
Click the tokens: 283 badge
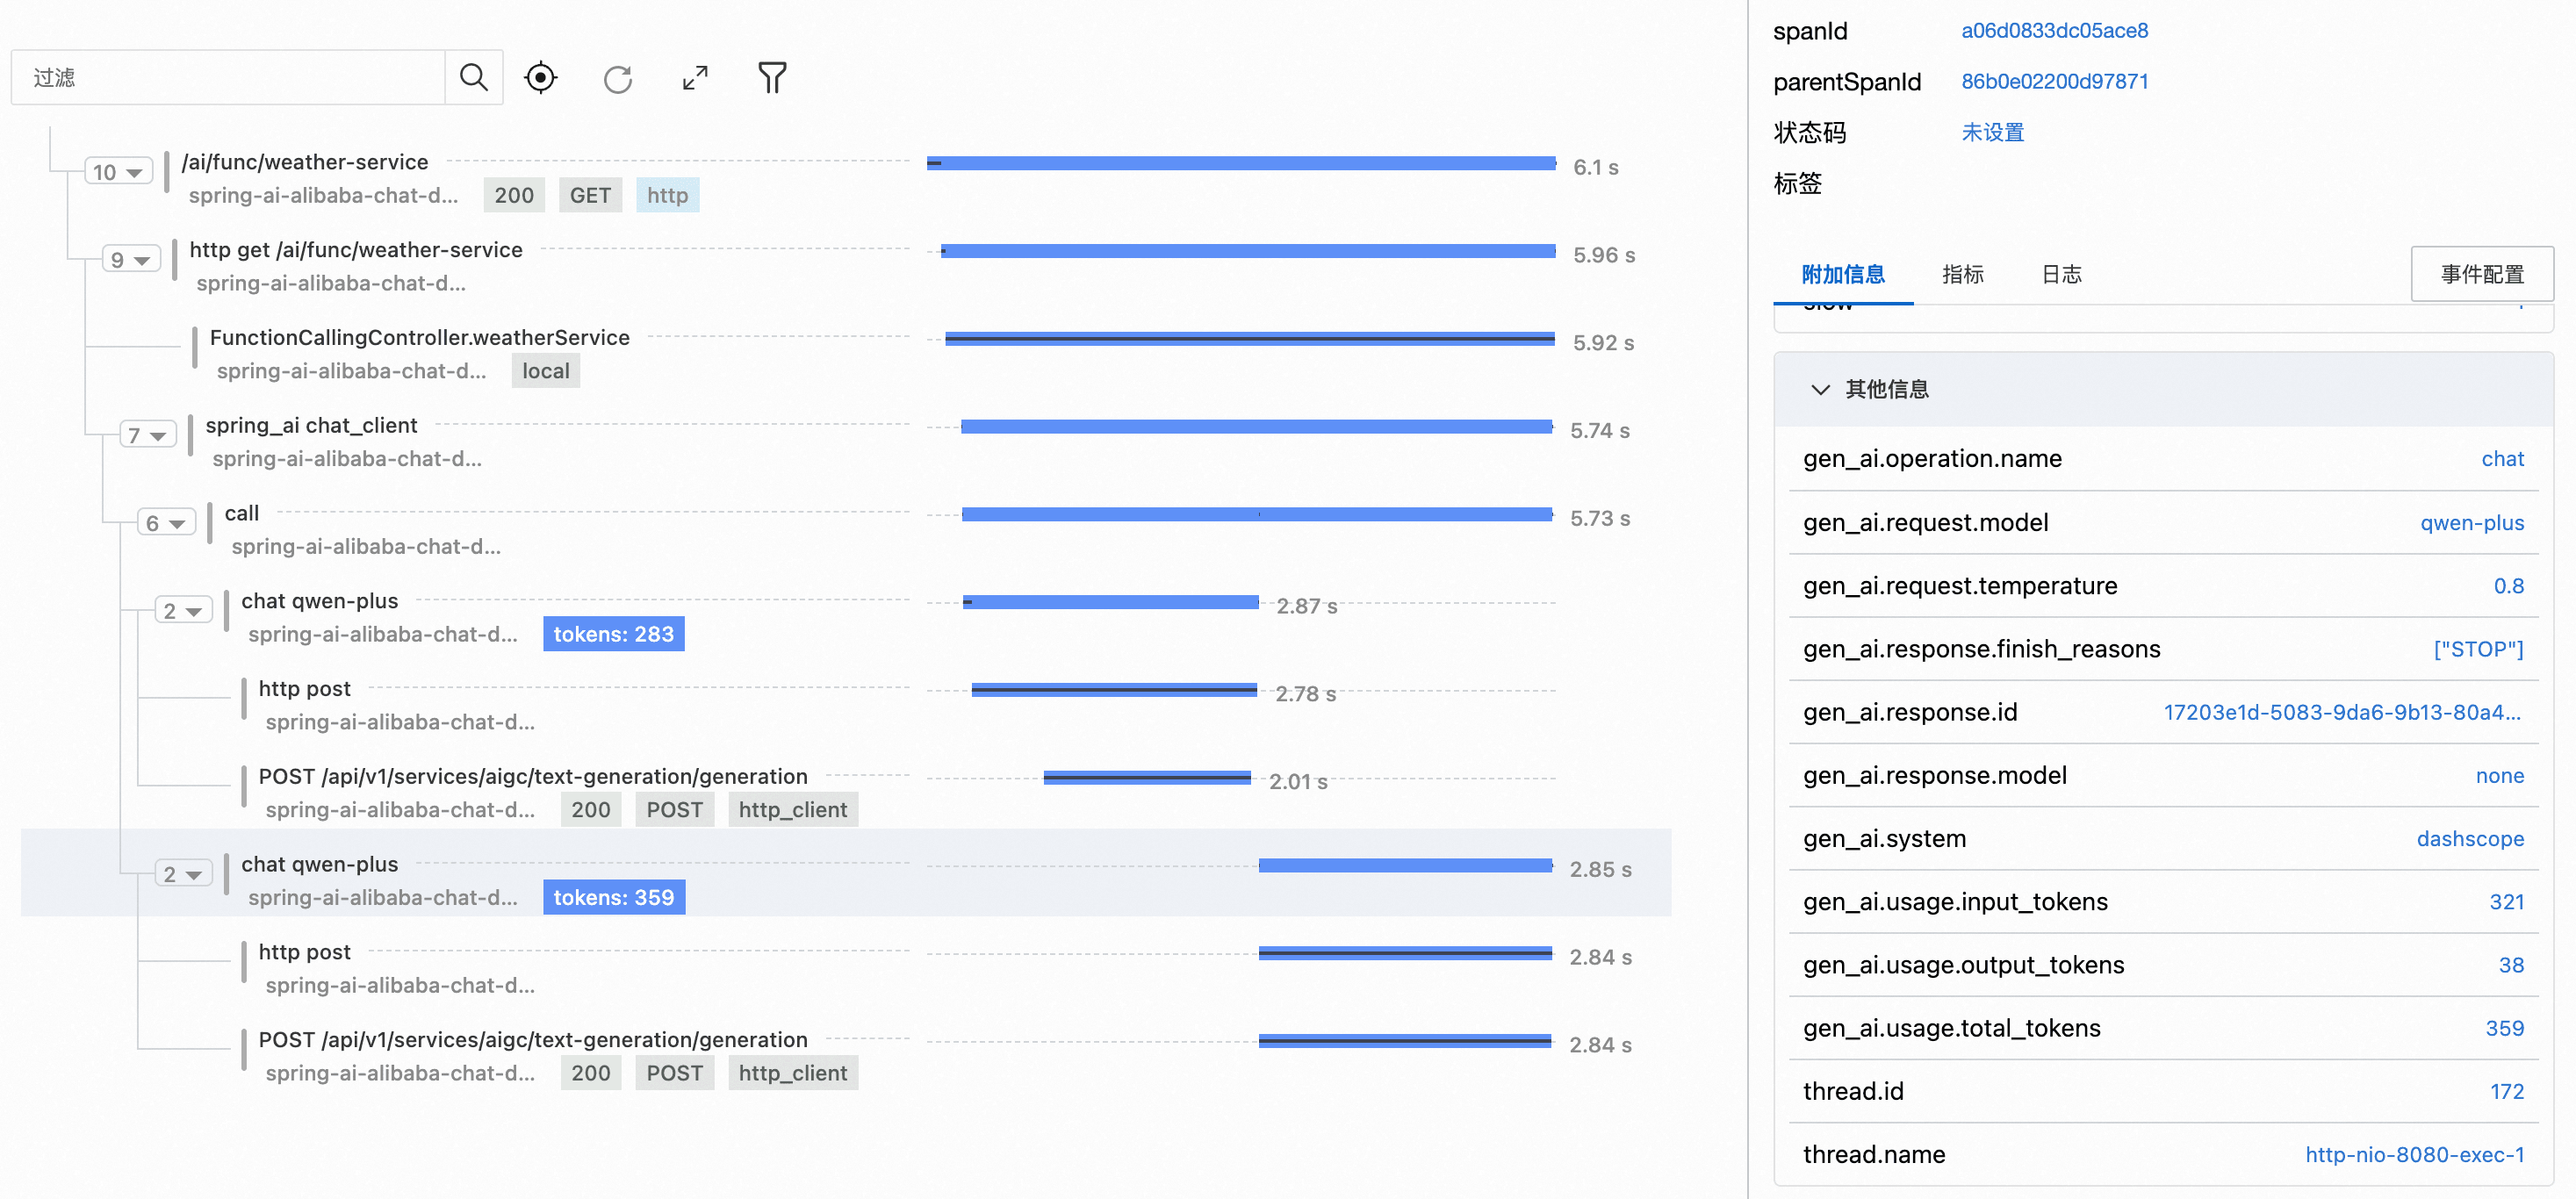coord(613,634)
